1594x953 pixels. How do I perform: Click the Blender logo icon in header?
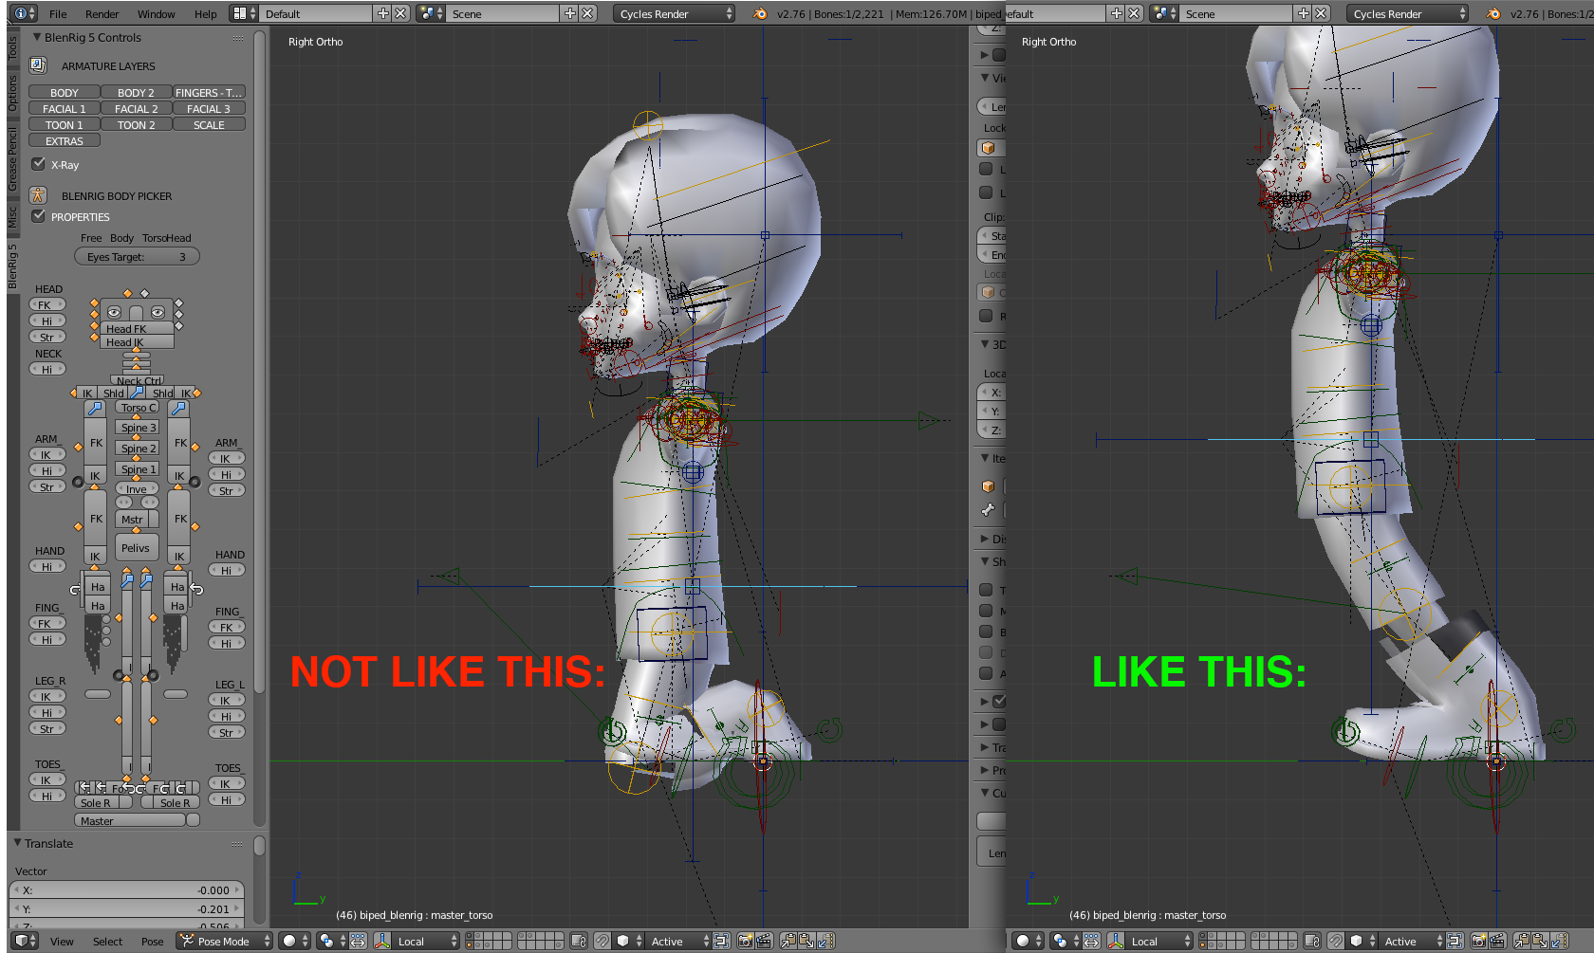tap(760, 13)
